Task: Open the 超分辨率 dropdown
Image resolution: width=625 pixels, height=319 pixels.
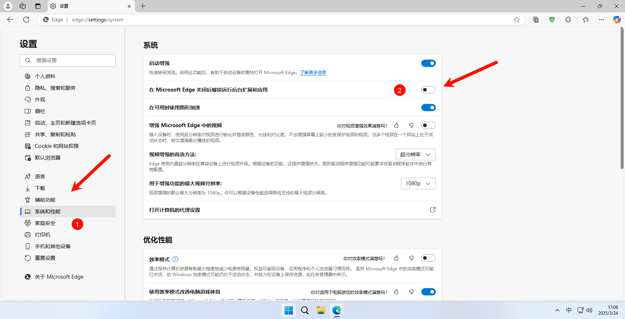Action: 415,154
